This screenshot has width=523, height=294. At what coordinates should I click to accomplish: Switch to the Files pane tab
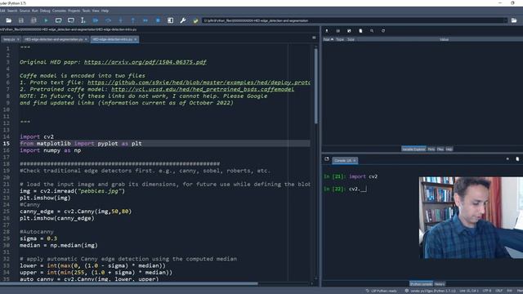click(x=440, y=149)
